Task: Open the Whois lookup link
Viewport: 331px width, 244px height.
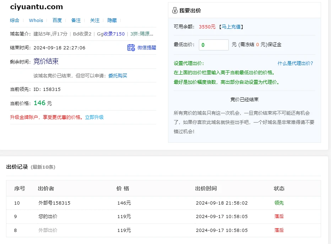Action: click(x=36, y=20)
